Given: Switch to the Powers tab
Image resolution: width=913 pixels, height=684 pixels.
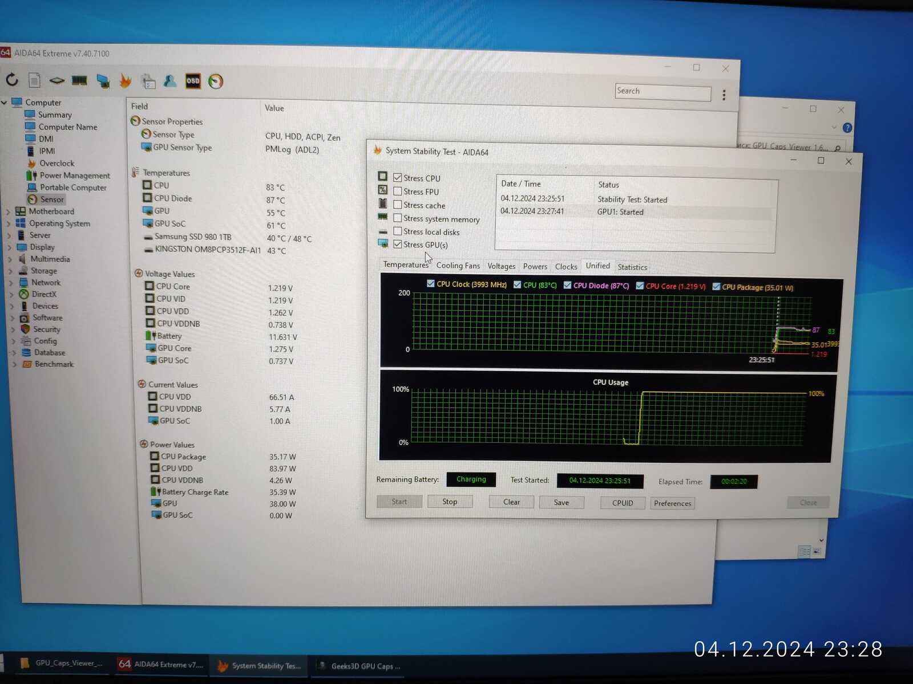Looking at the screenshot, I should click(535, 267).
